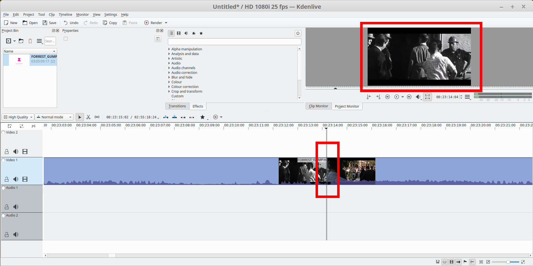Image resolution: width=533 pixels, height=266 pixels.
Task: Hide video on the Video 2 track
Action: [25, 152]
